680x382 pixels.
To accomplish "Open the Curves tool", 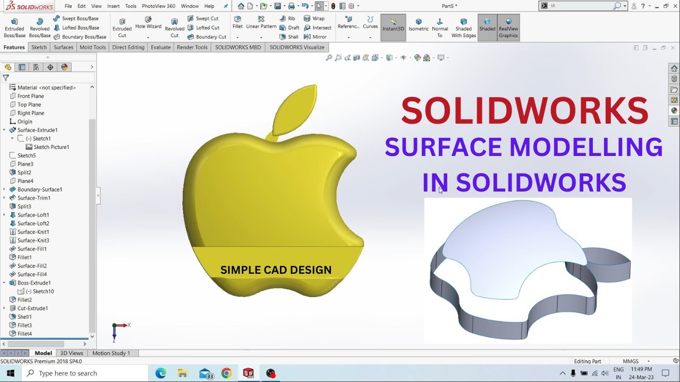I will [370, 22].
